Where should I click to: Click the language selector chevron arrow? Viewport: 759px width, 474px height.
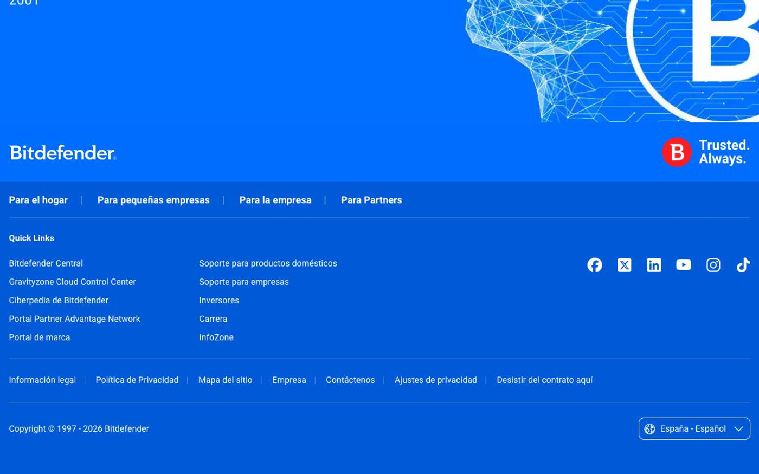coord(738,429)
